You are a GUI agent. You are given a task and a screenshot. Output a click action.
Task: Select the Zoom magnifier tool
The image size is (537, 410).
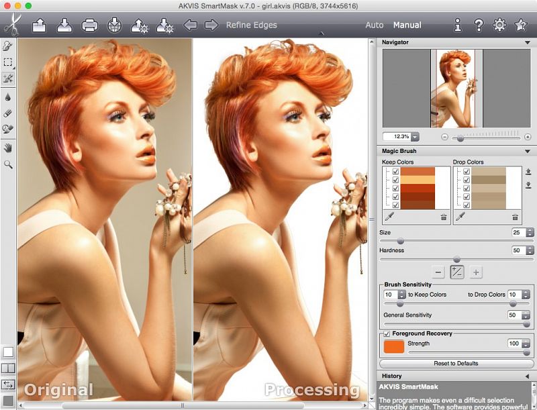[x=8, y=164]
